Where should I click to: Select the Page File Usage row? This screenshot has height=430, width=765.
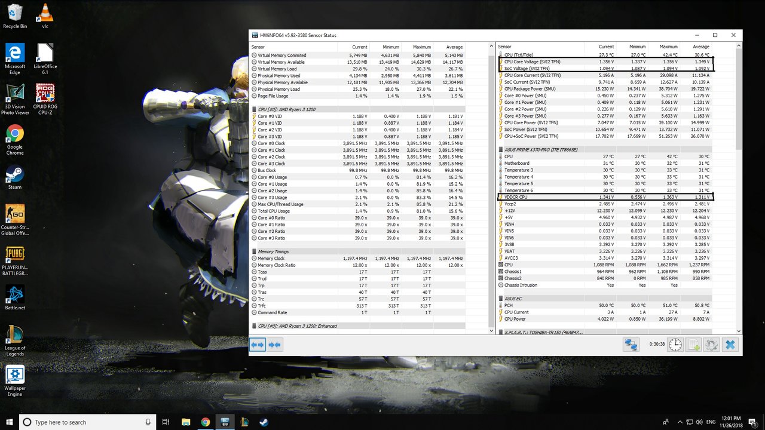tap(357, 96)
